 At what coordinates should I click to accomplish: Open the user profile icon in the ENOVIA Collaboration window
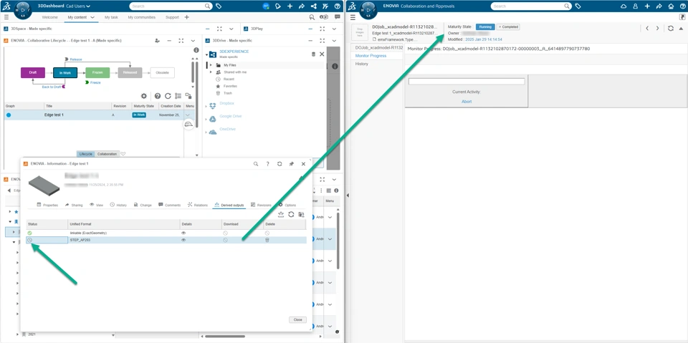click(636, 6)
